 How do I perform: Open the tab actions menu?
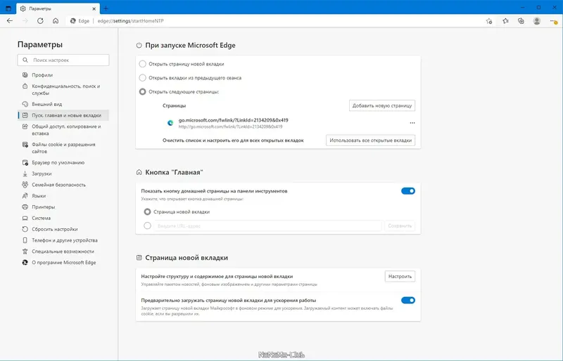9,7
